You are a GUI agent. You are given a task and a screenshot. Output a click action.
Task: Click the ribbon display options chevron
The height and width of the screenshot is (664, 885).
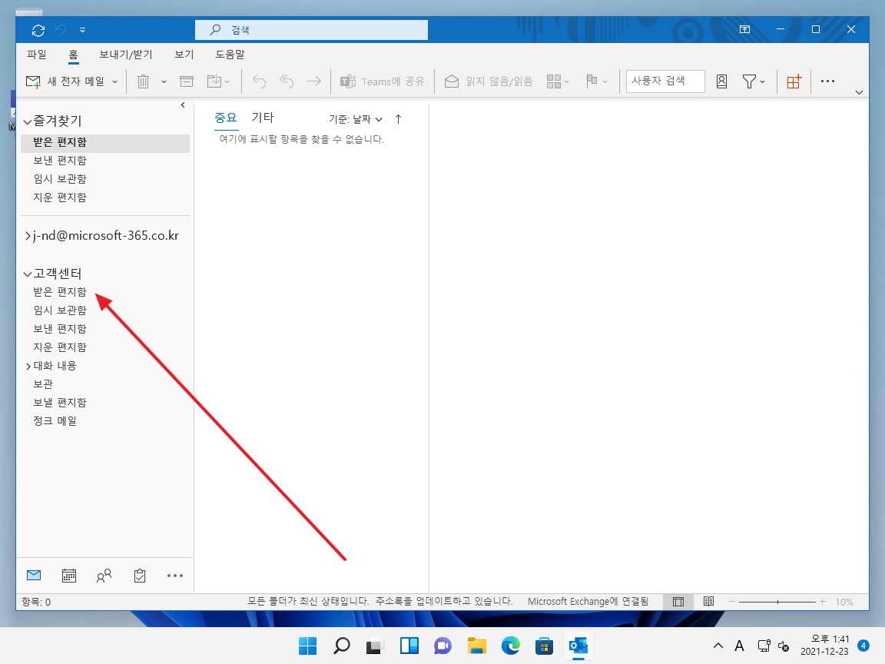(x=859, y=92)
